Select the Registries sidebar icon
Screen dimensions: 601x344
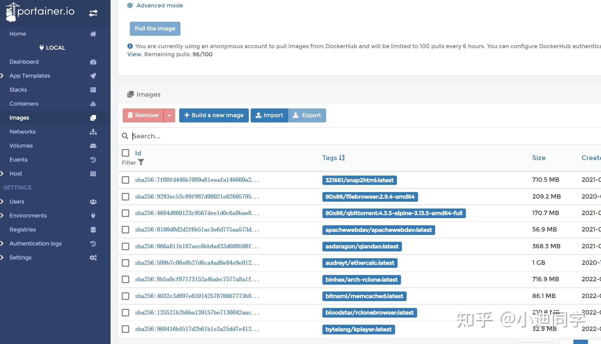(93, 230)
